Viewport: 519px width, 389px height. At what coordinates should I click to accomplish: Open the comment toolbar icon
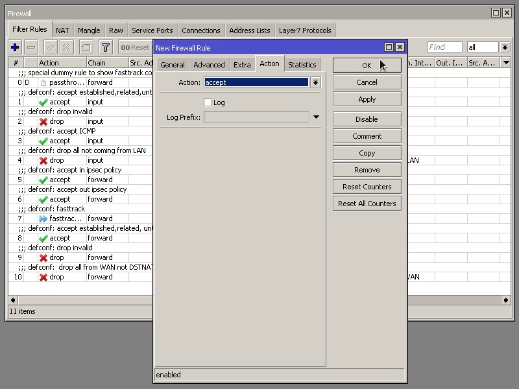(x=86, y=47)
